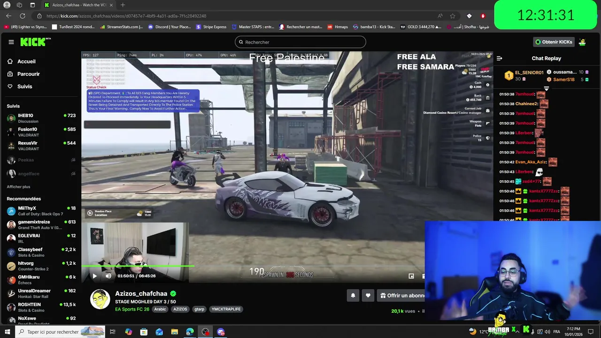Open recommended channel hltvorg
This screenshot has height=338, width=601.
41,266
